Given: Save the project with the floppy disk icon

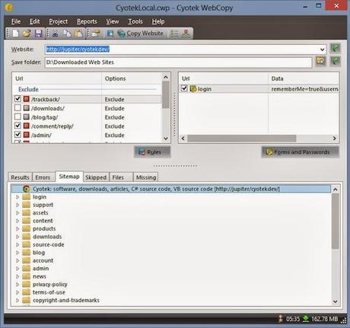Looking at the screenshot, I should (39, 33).
